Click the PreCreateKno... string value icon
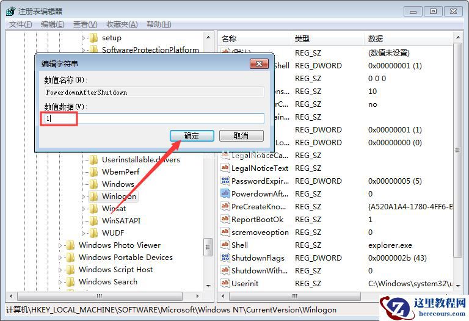Viewport: 469px width, 321px height. (x=225, y=206)
